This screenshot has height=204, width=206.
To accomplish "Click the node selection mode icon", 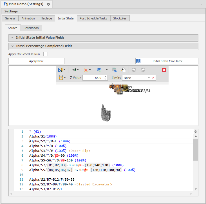I will 61,78.
